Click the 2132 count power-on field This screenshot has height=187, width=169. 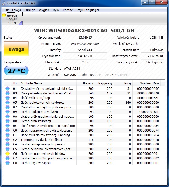[153, 56]
